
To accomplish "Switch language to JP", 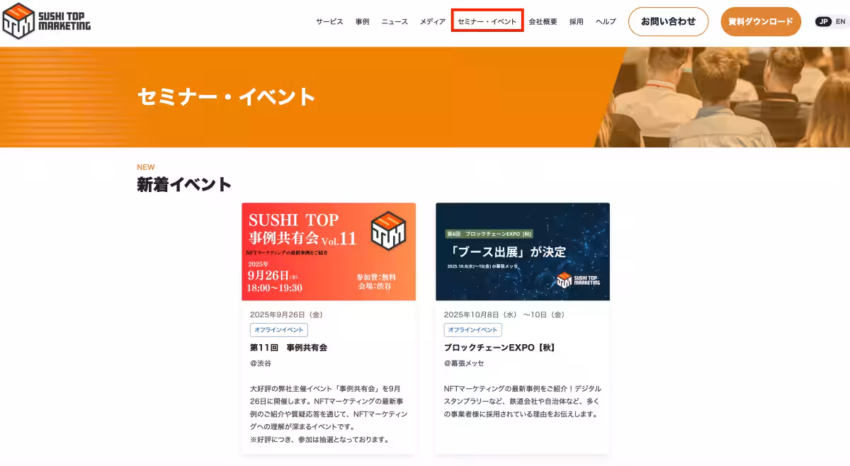I will pyautogui.click(x=823, y=22).
